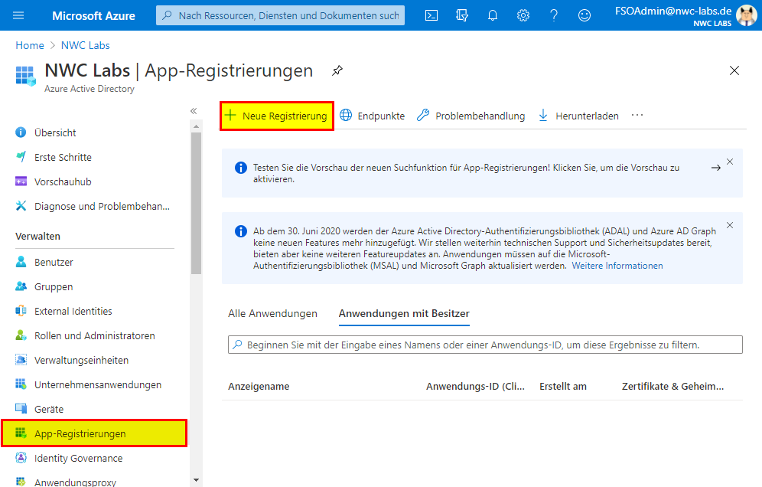Click the sidebar scroll down arrow

point(197,479)
